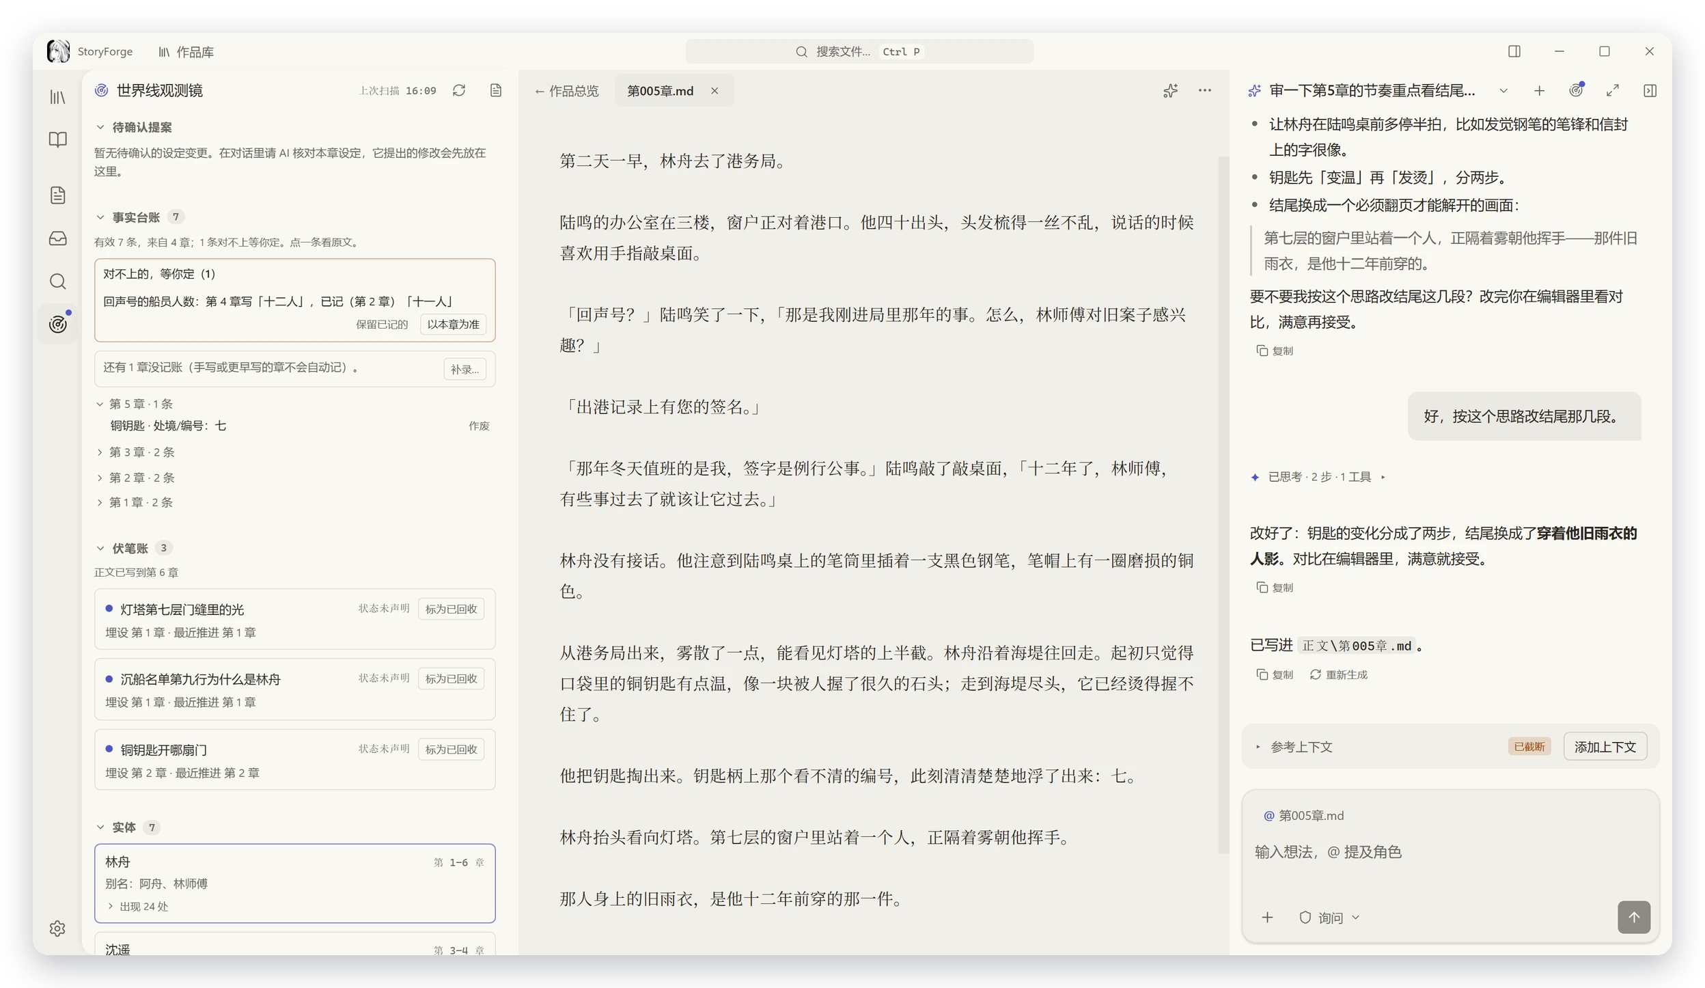Open the 作品库 menu
Screen dimensions: 1705x988
pos(186,52)
